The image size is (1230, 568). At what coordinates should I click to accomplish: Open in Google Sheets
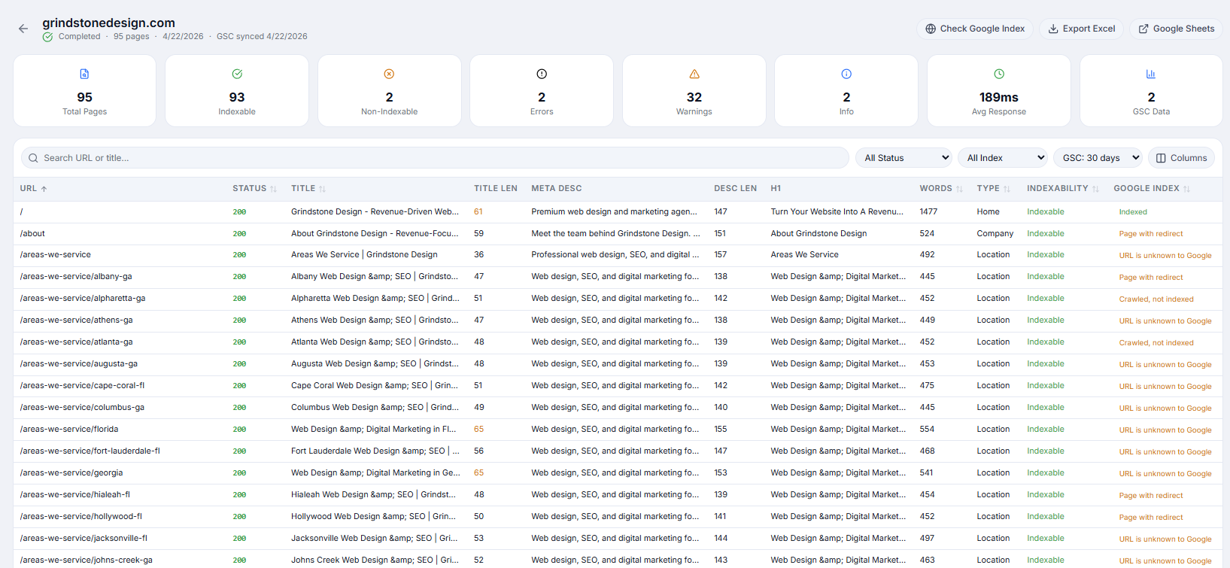coord(1176,29)
